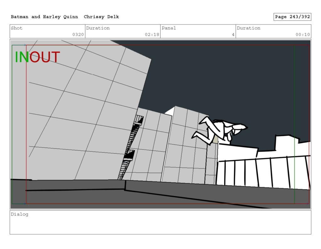Click the green 'IN' camera marker text

point(22,57)
